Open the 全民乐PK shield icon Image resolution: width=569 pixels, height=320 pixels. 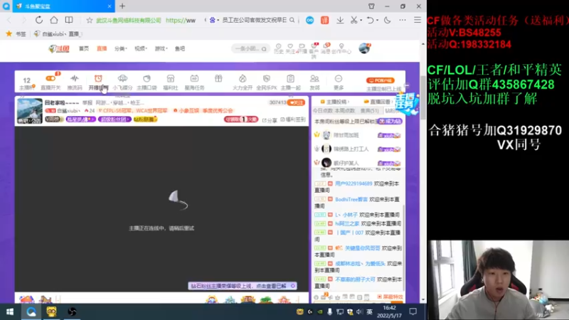266,78
